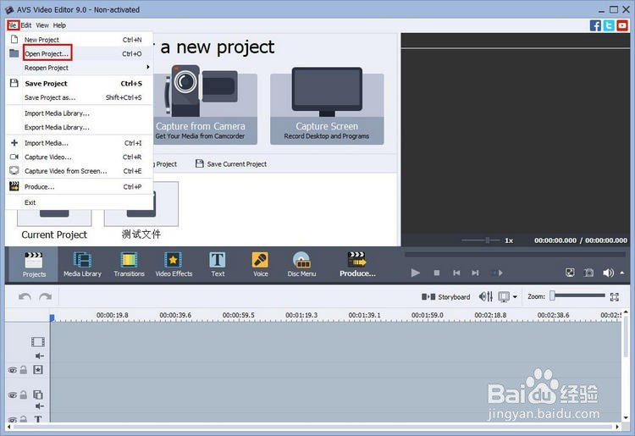Mute the preview volume speaker
The image size is (635, 436).
pyautogui.click(x=608, y=273)
